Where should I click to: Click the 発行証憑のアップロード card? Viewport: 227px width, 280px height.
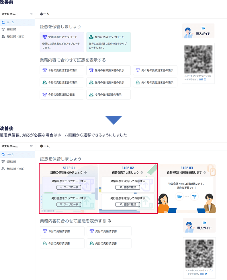point(108,42)
